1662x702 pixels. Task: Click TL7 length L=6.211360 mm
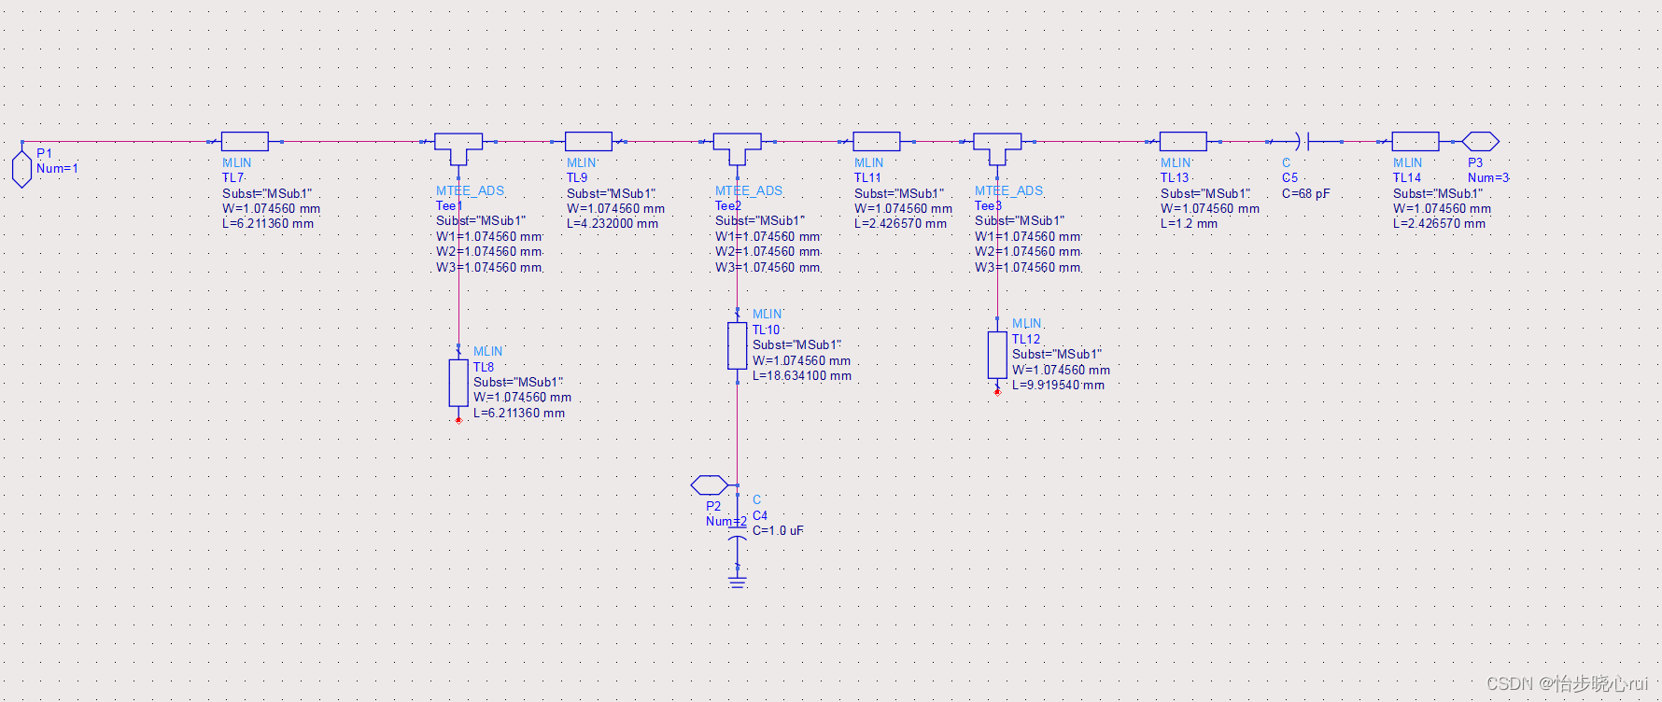268,223
